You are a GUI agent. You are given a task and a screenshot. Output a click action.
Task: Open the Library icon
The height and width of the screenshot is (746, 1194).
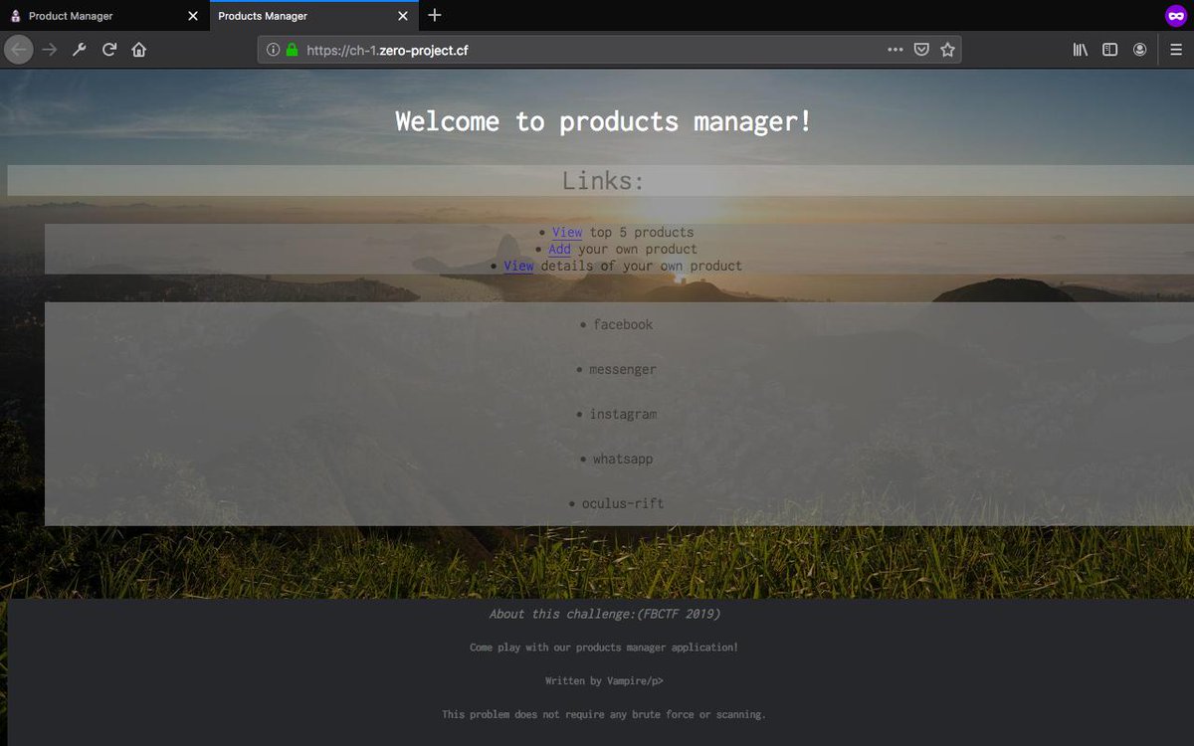1081,50
